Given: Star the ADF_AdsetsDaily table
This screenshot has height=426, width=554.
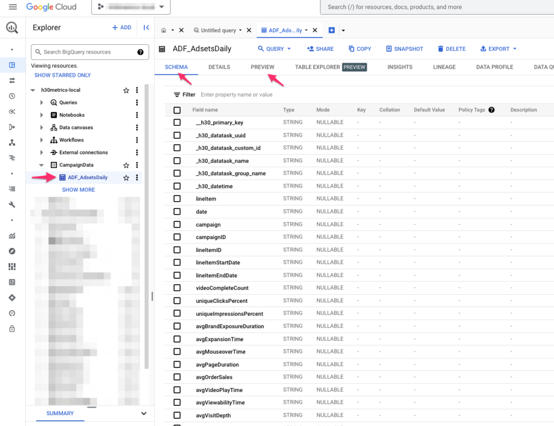Looking at the screenshot, I should (x=126, y=178).
